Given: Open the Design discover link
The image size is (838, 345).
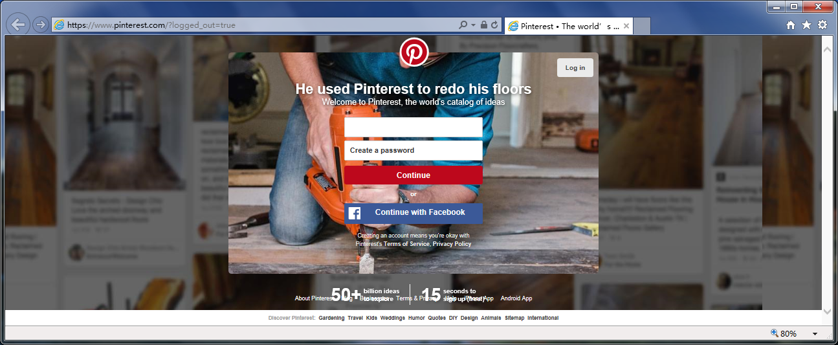Looking at the screenshot, I should pyautogui.click(x=469, y=318).
